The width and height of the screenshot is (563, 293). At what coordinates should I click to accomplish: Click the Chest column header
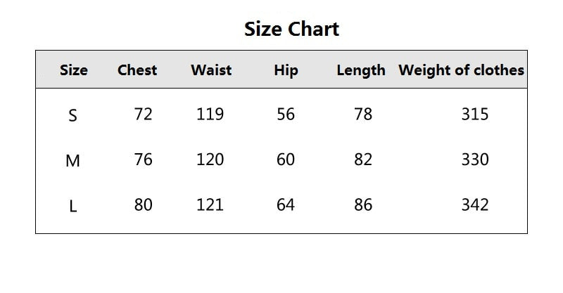click(x=137, y=70)
